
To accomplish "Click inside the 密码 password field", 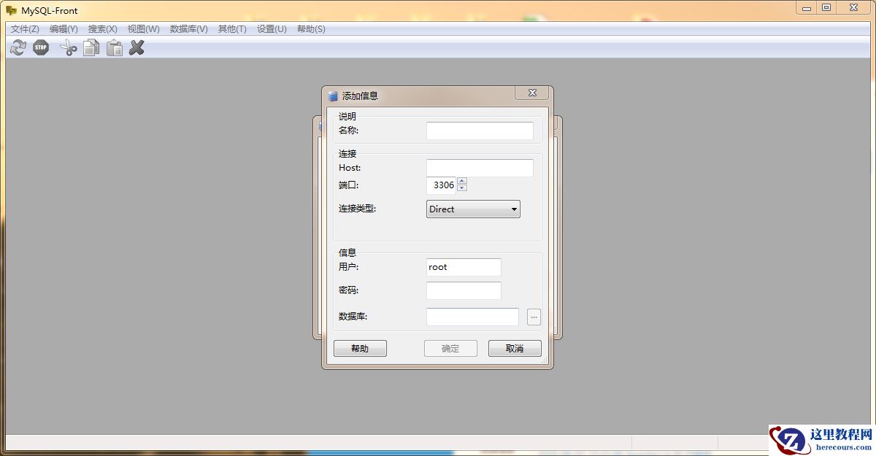I will click(463, 290).
